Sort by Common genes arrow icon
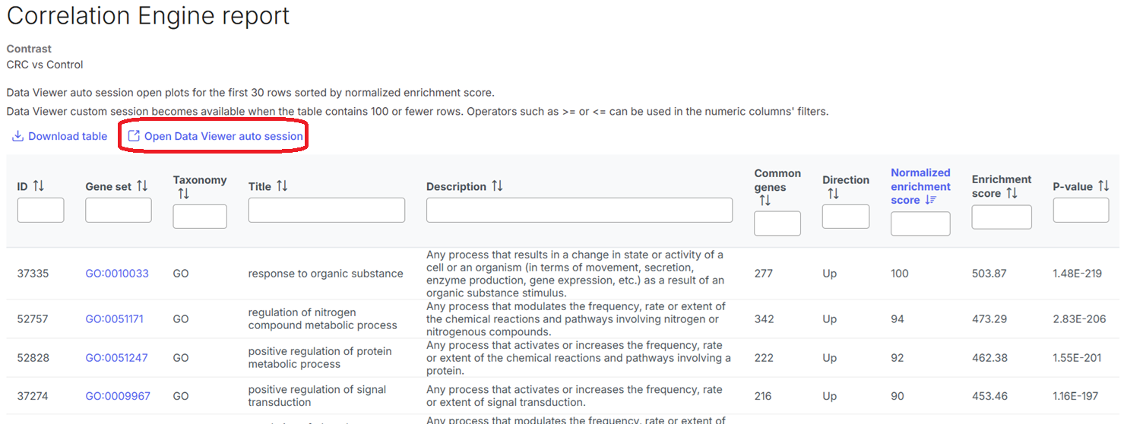 765,201
